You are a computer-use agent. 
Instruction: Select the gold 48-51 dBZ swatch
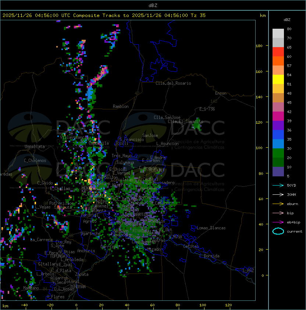point(278,89)
